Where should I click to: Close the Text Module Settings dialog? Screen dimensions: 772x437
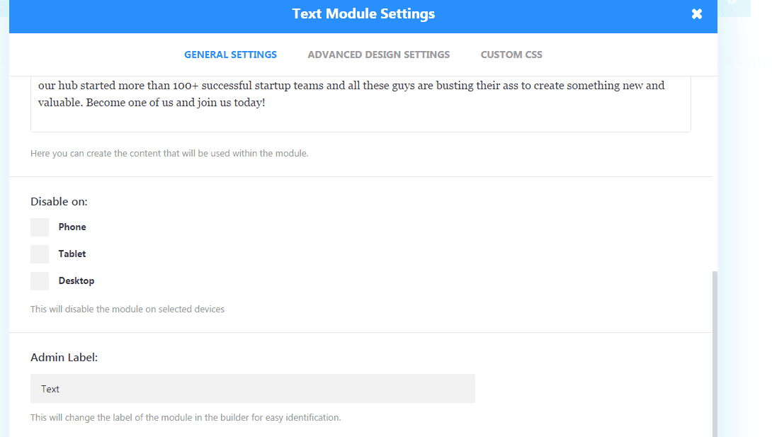[697, 14]
